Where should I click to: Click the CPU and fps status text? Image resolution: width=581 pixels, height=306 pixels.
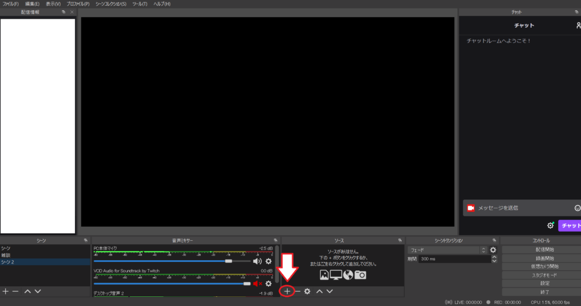point(550,302)
